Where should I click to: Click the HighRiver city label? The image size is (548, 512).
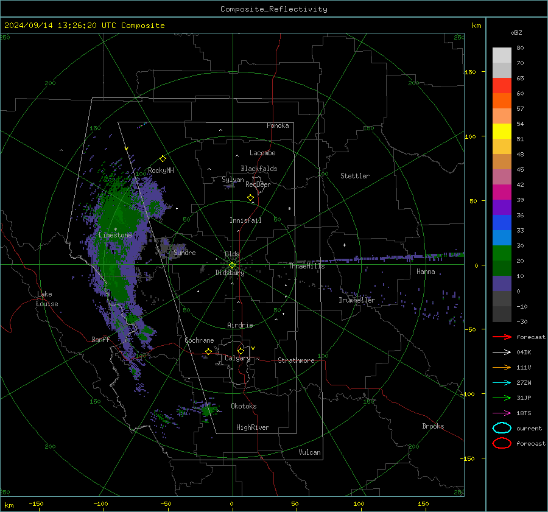pos(253,427)
